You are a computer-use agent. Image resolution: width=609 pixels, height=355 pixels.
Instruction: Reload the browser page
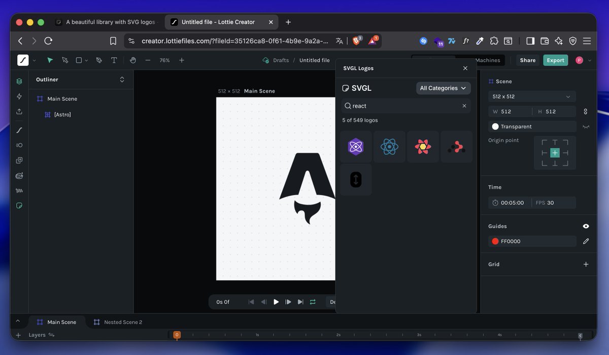pyautogui.click(x=48, y=41)
